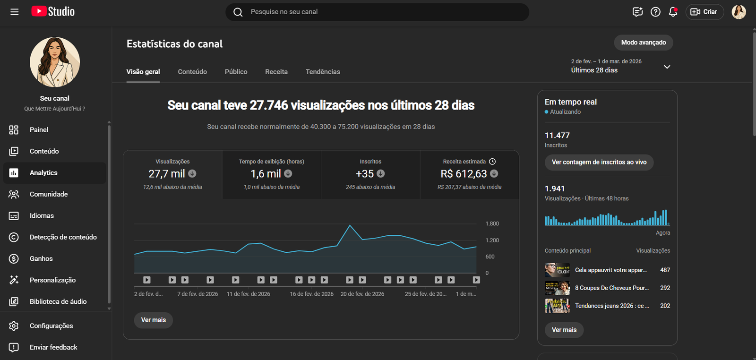Click the send feedback to YouTube icon
The image size is (756, 360).
[x=637, y=12]
